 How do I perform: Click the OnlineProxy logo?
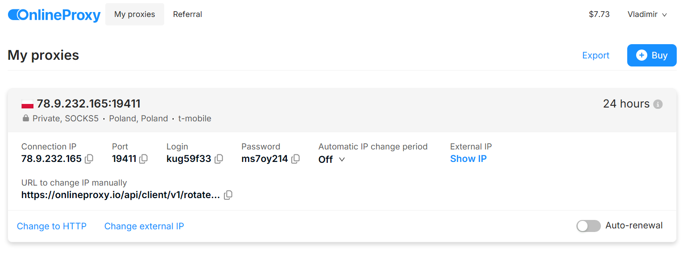point(54,15)
